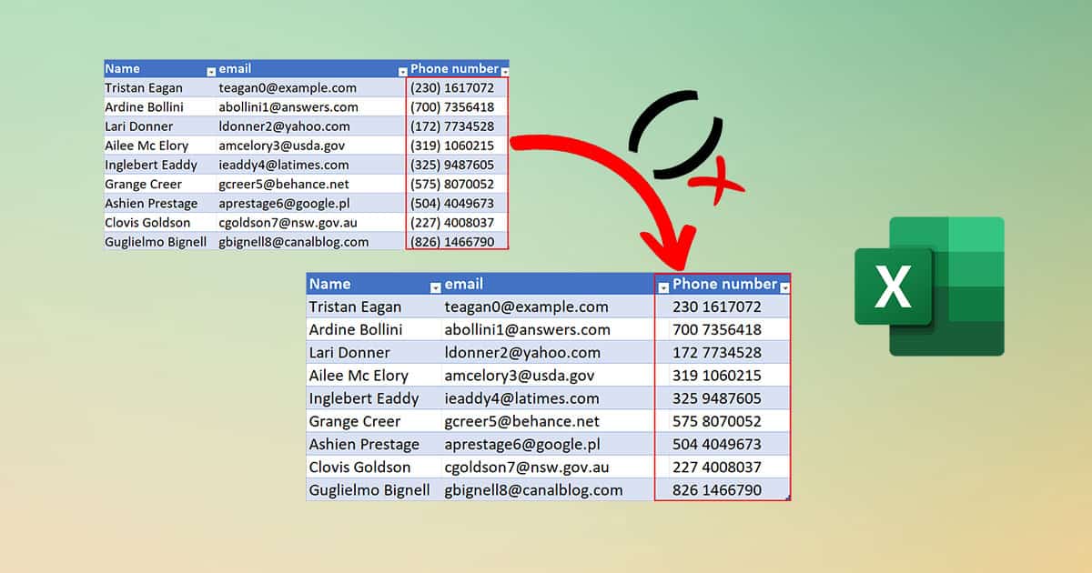Select "Lari Donner" in the upper table
1092x573 pixels.
click(138, 126)
